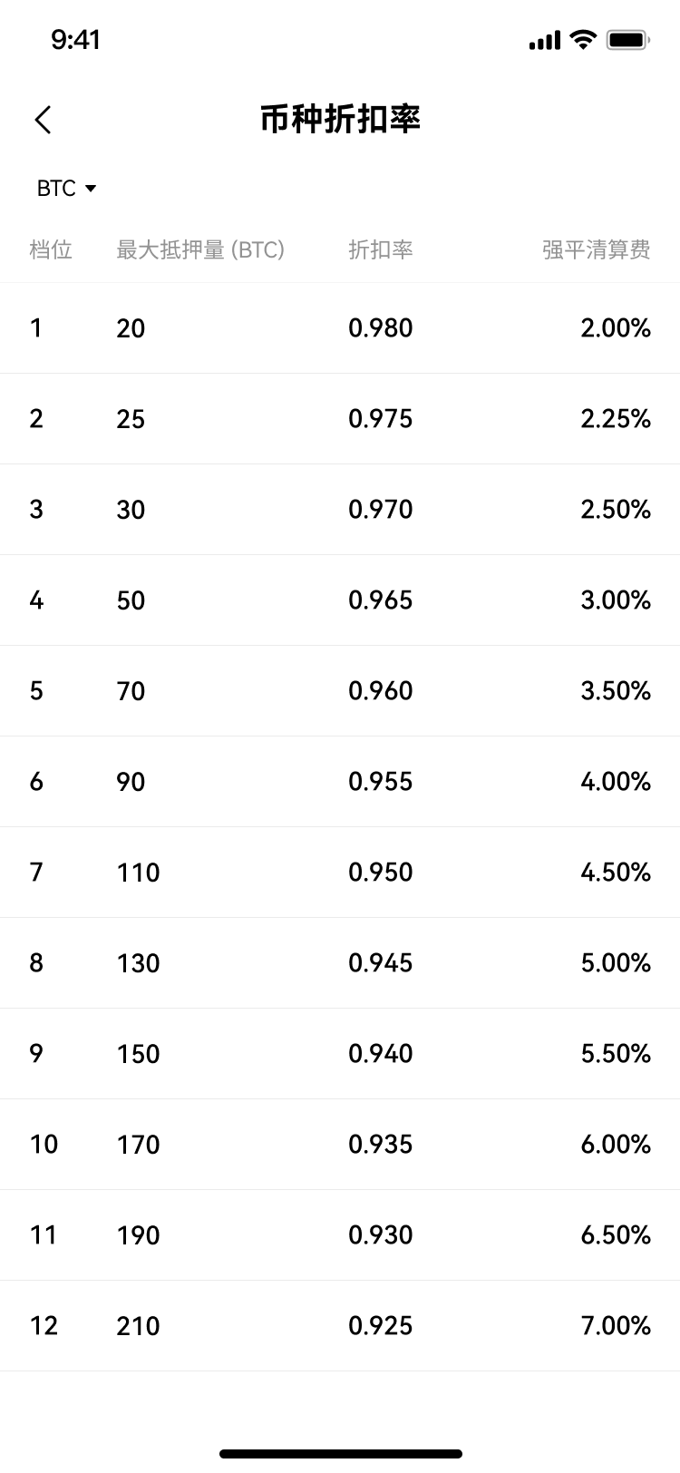Tap the 0.955 discount rate value
This screenshot has height=1473, width=680.
[x=381, y=782]
